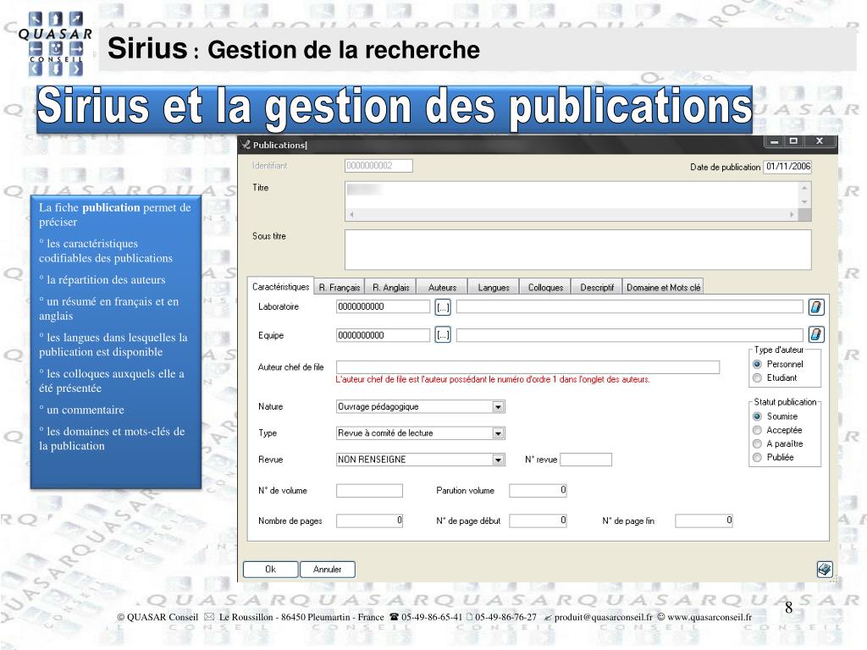Clear the Laboratoire field with the eraser icon
Viewport: 867px width, 650px height.
[816, 307]
